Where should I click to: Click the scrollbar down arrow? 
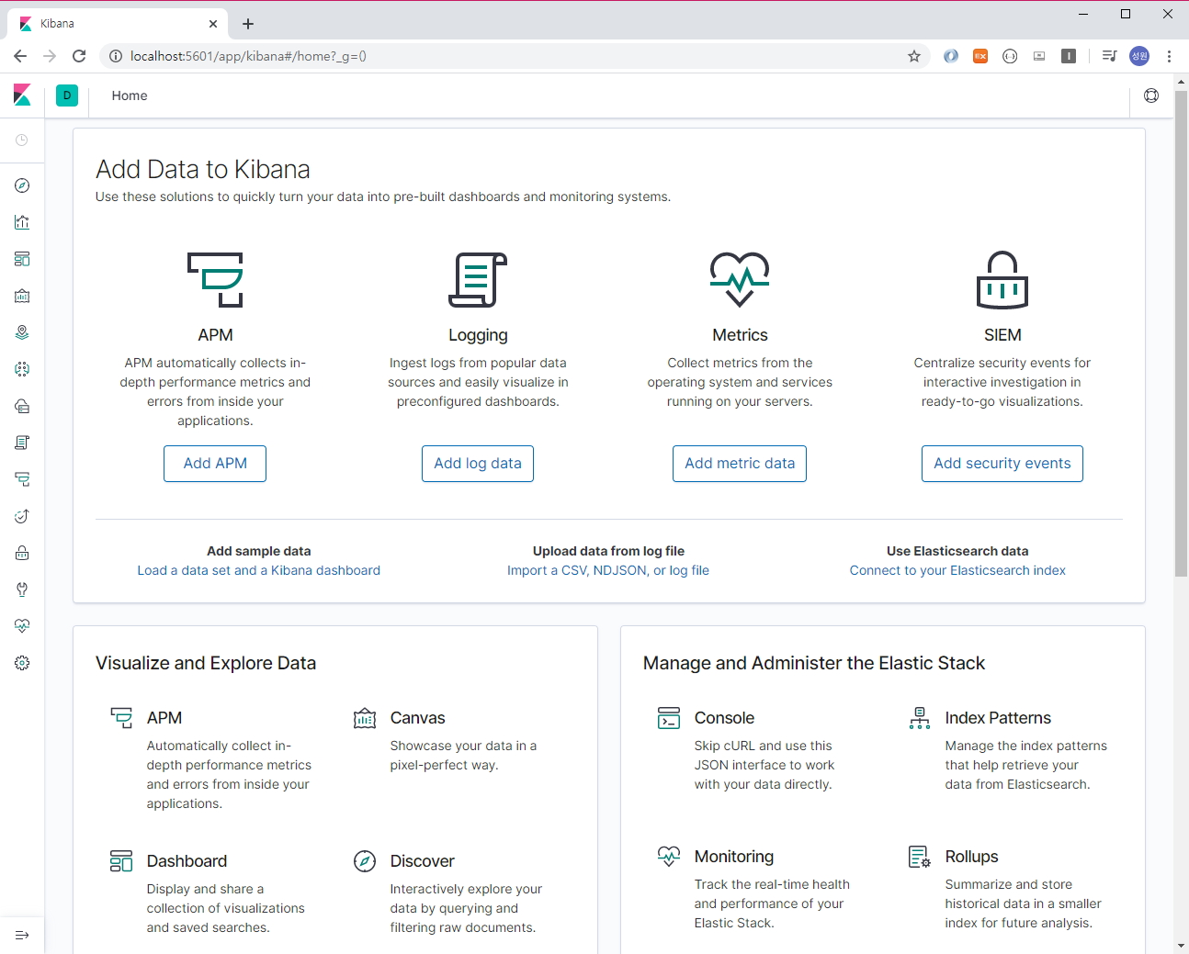pyautogui.click(x=1182, y=946)
